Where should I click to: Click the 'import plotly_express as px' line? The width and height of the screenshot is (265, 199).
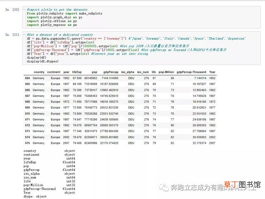(x=52, y=25)
